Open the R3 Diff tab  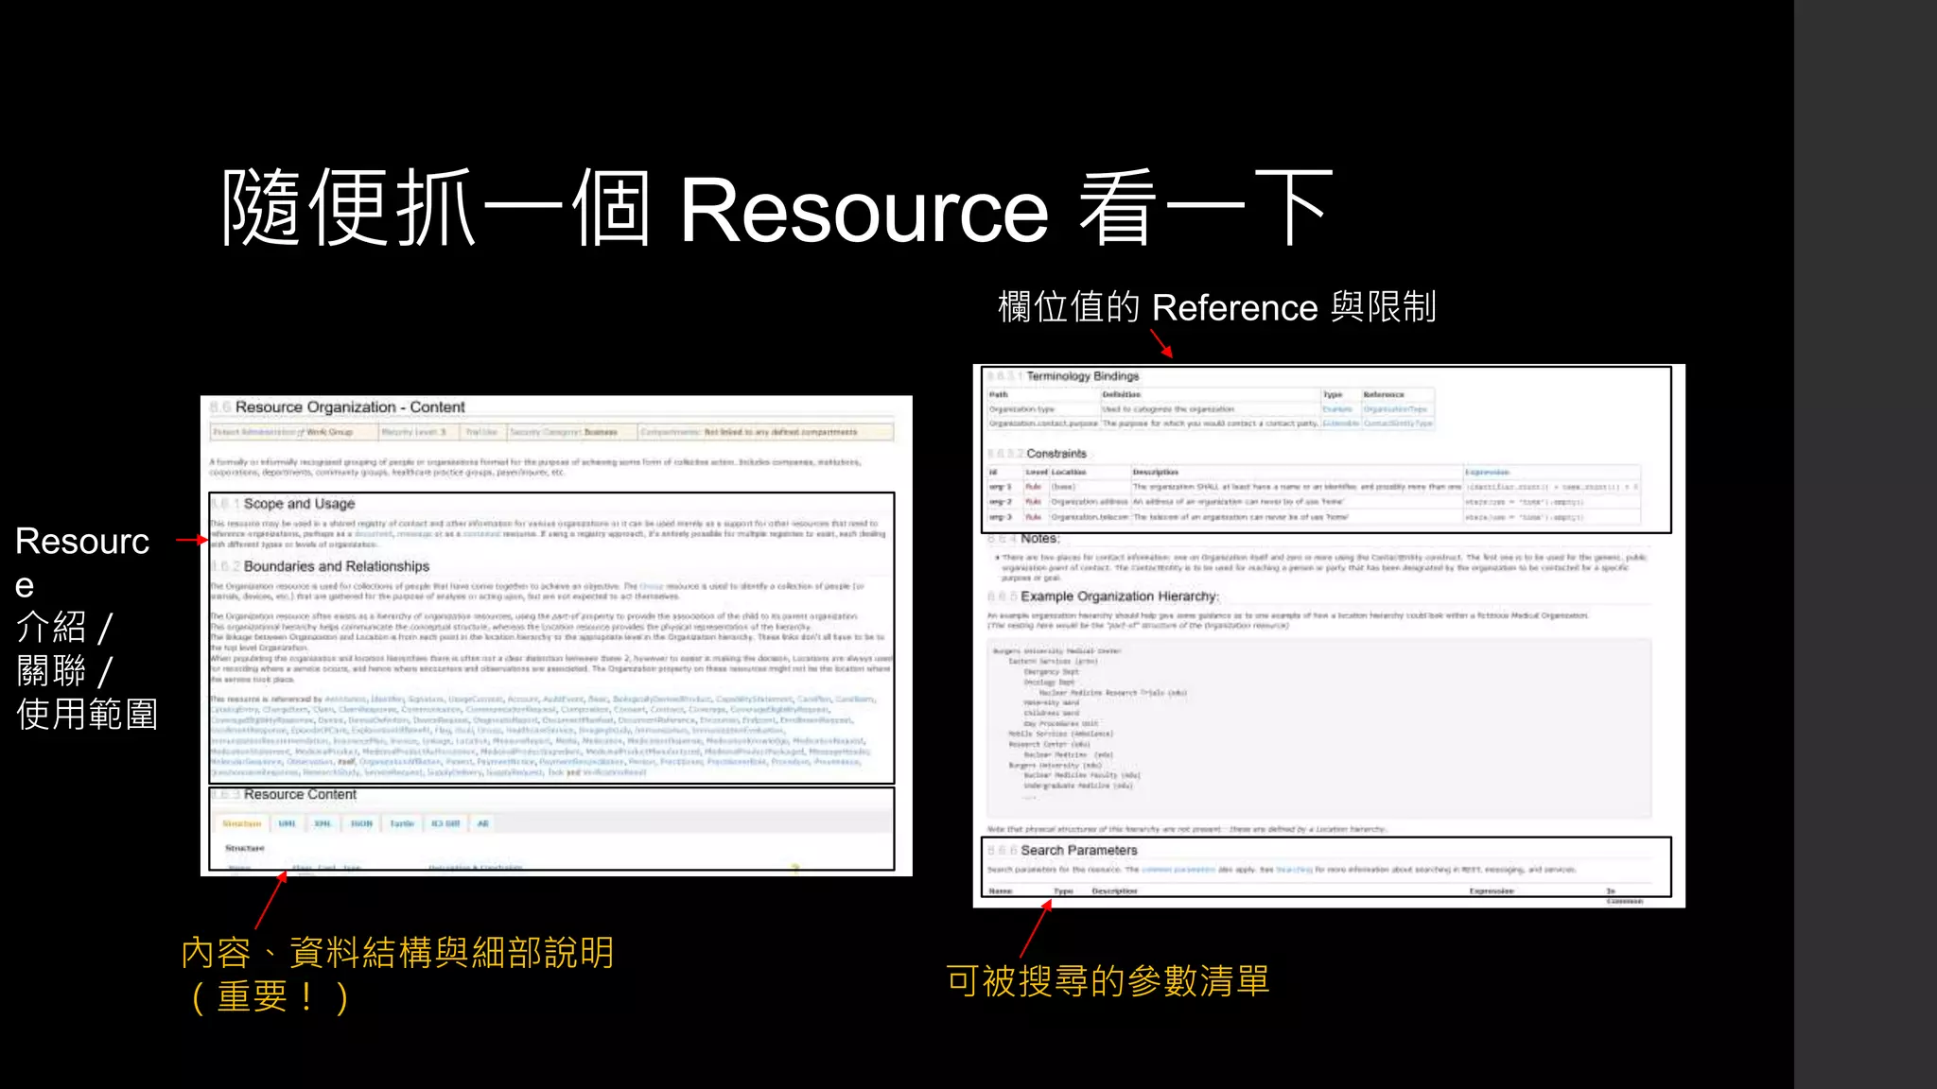pyautogui.click(x=445, y=823)
